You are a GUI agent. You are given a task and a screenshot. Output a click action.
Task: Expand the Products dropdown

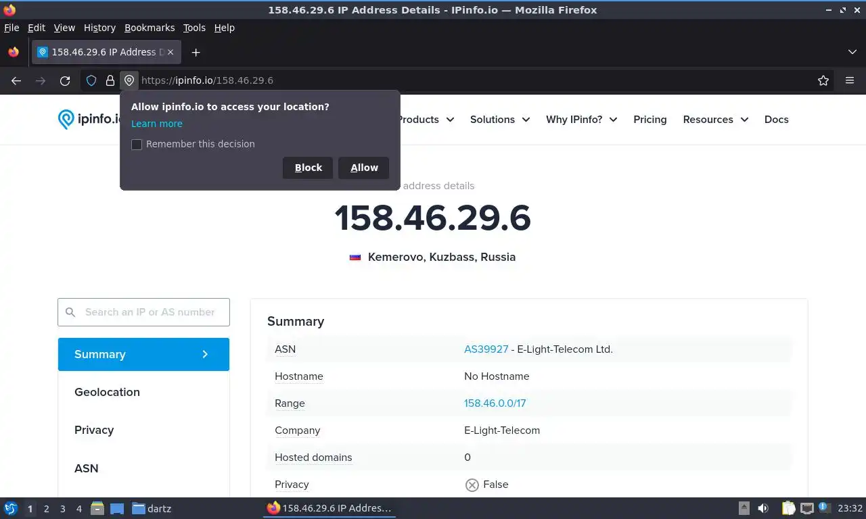tap(425, 120)
